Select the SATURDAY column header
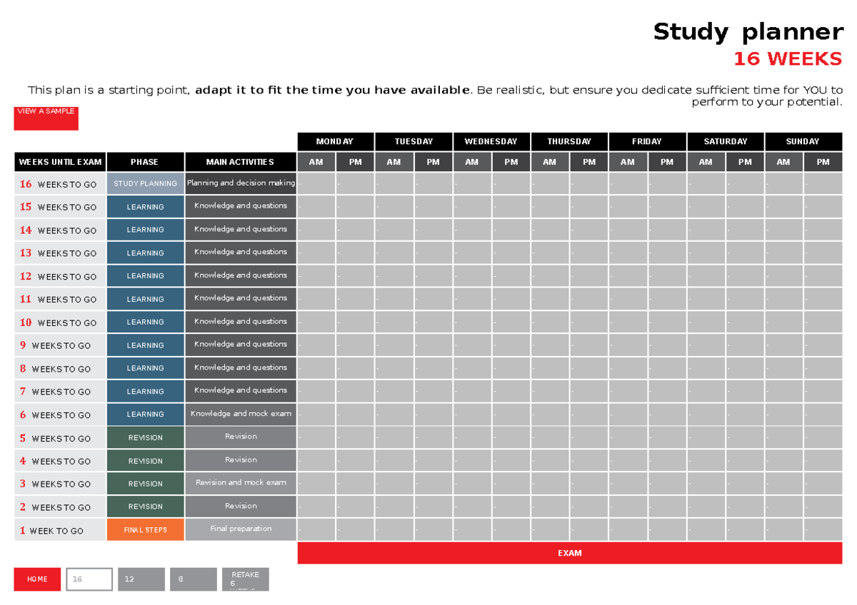The height and width of the screenshot is (605, 857). pos(725,141)
